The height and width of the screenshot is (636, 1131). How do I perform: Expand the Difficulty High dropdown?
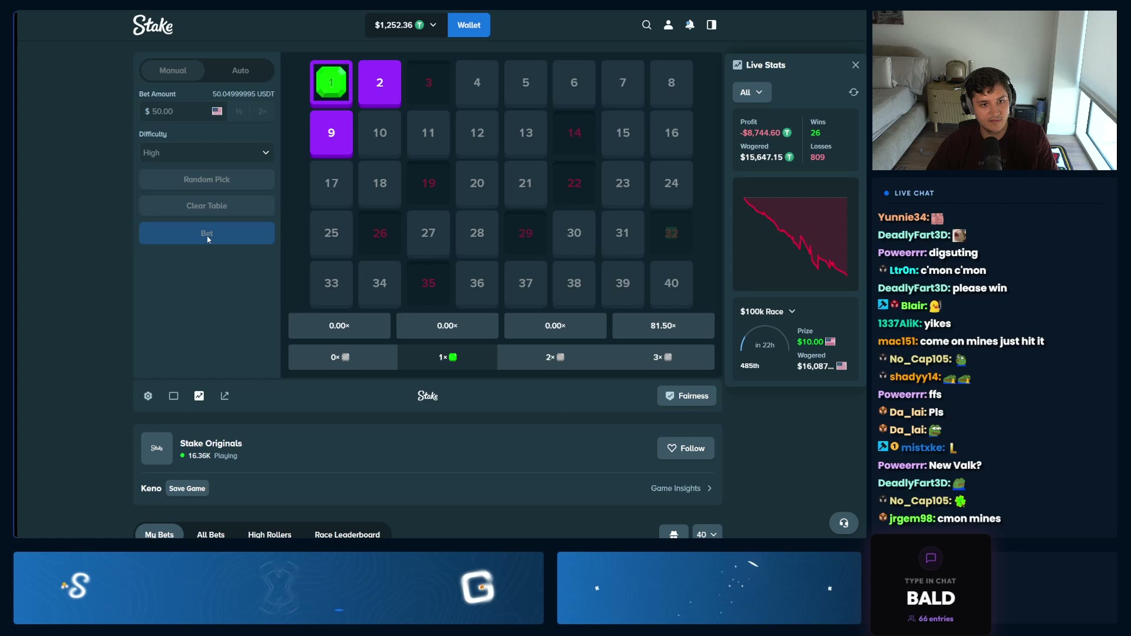[x=207, y=153]
